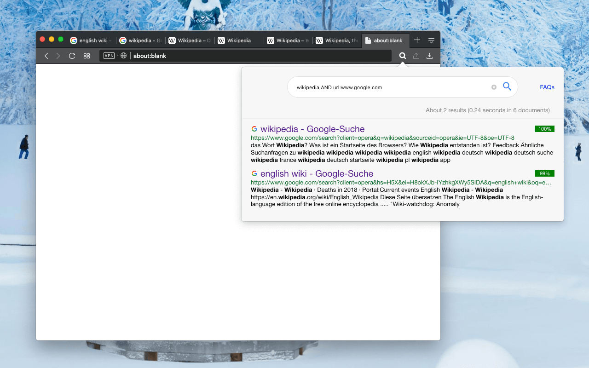The image size is (589, 368).
Task: Click the 100% relevance badge
Action: click(545, 129)
